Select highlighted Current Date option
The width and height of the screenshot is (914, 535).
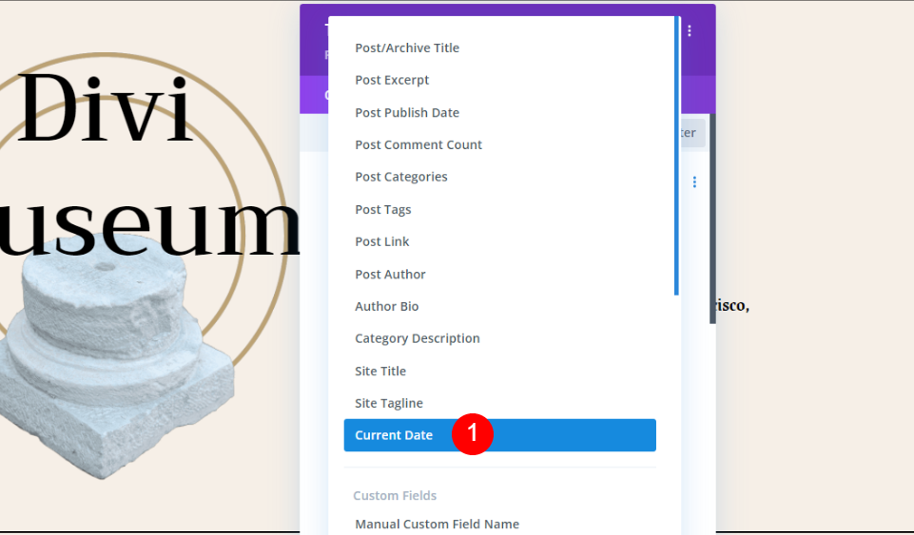coord(499,435)
